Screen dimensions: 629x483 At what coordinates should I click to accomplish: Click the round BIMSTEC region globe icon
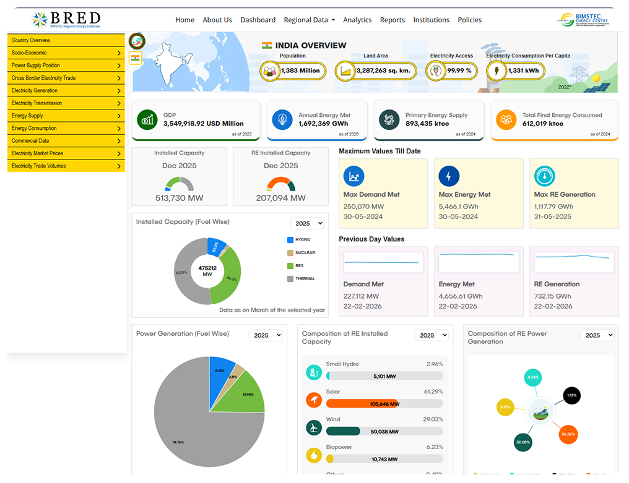pos(136,41)
